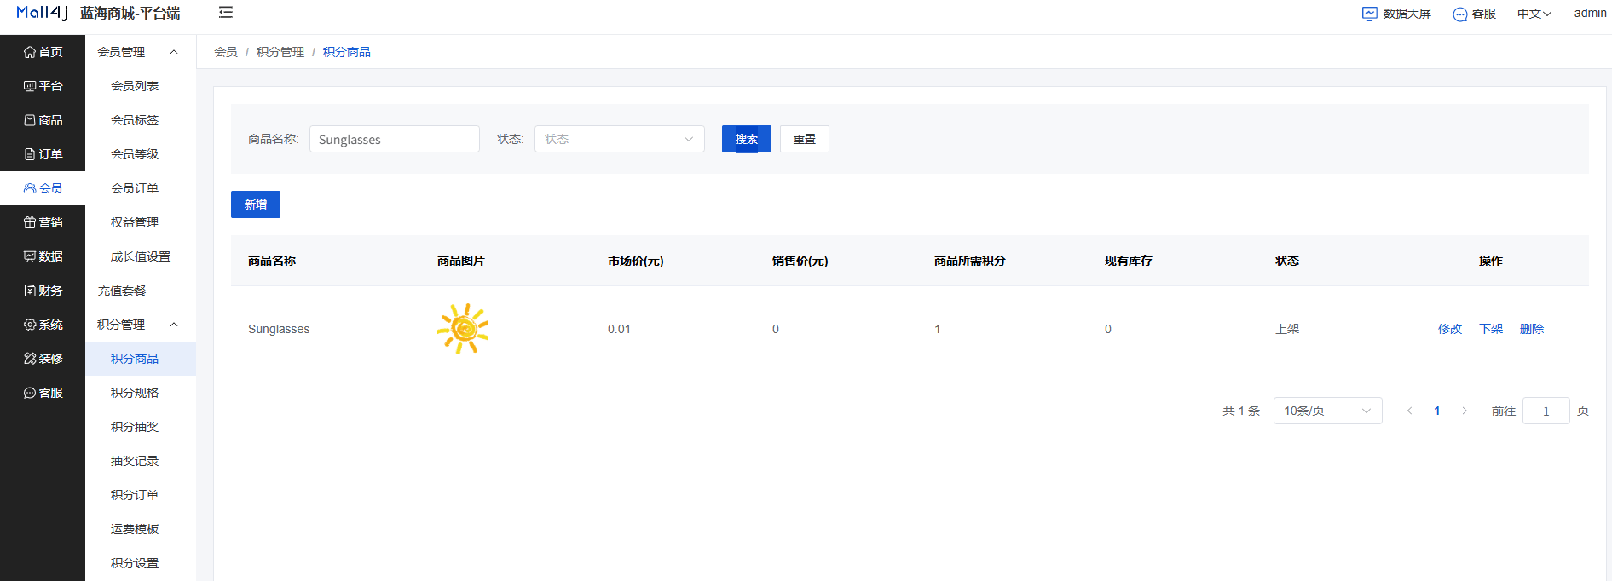This screenshot has width=1612, height=581.
Task: Click 修改 for Sunglasses row
Action: (x=1450, y=329)
